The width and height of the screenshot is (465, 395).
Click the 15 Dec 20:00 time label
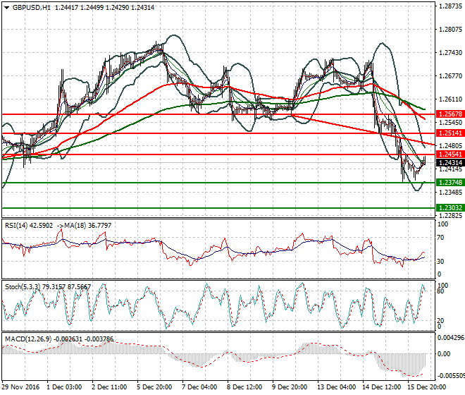[426, 387]
